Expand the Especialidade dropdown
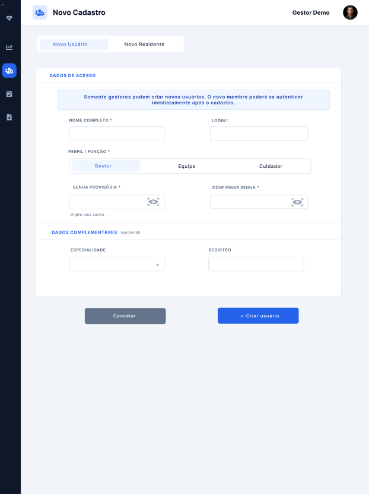The height and width of the screenshot is (494, 369). point(117,264)
